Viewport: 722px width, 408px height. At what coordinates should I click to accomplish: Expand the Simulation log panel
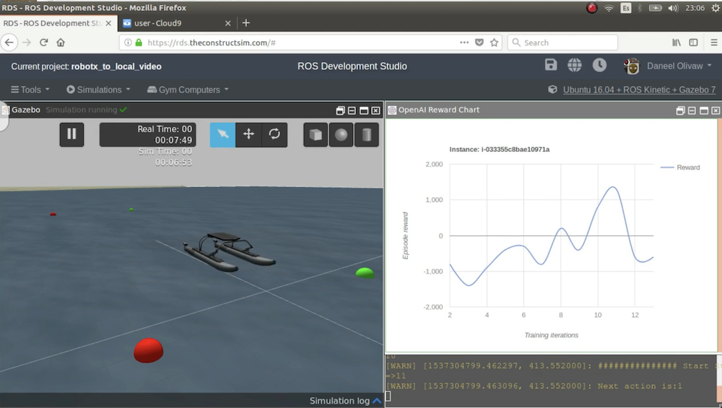click(x=345, y=401)
